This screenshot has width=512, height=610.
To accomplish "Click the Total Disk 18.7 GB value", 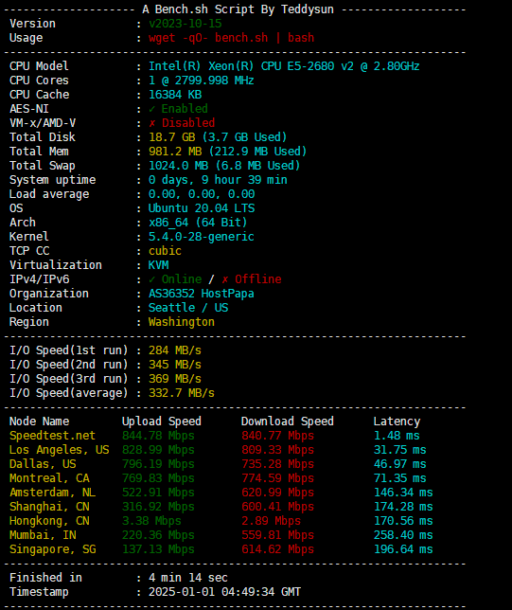I will [171, 137].
